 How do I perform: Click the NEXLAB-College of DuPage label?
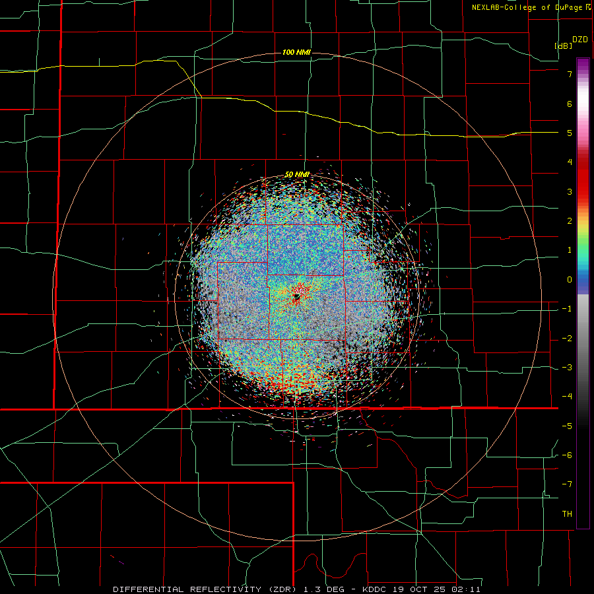[528, 7]
